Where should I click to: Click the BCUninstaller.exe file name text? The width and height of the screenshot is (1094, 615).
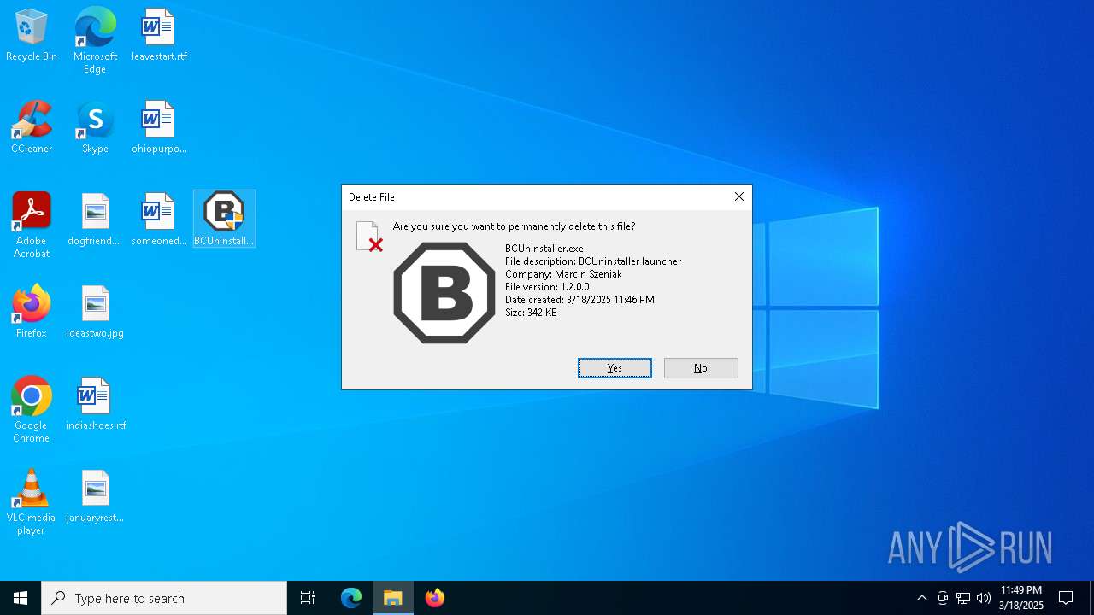click(544, 249)
